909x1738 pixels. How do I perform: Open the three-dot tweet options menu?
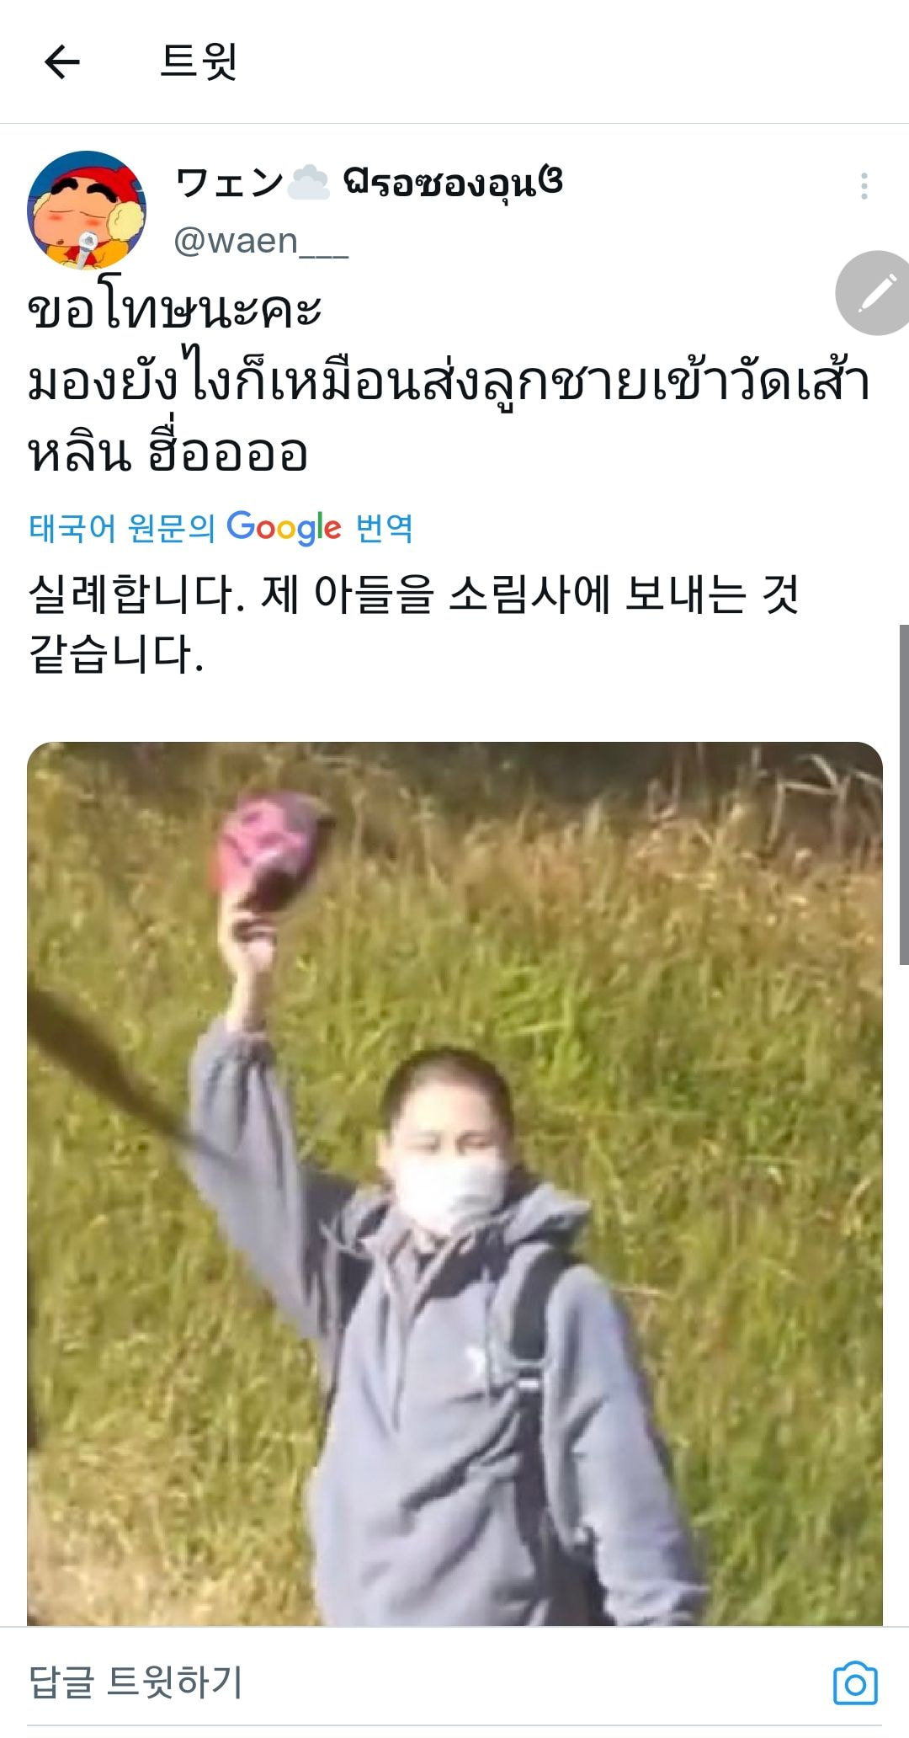864,186
